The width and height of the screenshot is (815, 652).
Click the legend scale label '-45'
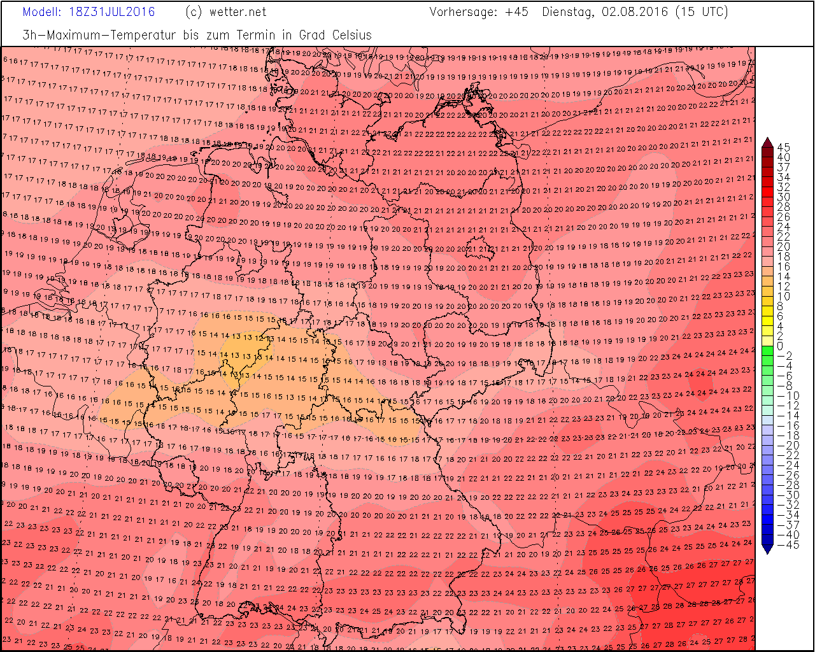coord(788,545)
